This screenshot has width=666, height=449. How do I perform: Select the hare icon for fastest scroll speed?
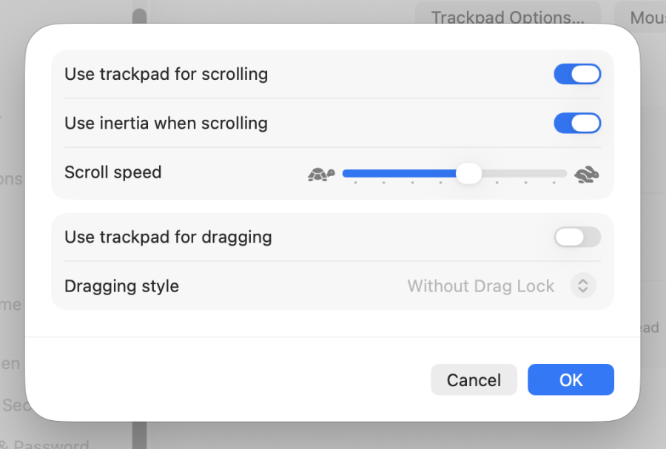tap(585, 173)
